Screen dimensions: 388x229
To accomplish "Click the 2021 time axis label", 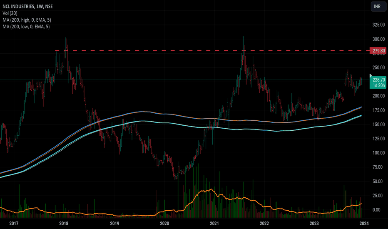I will pos(214,224).
